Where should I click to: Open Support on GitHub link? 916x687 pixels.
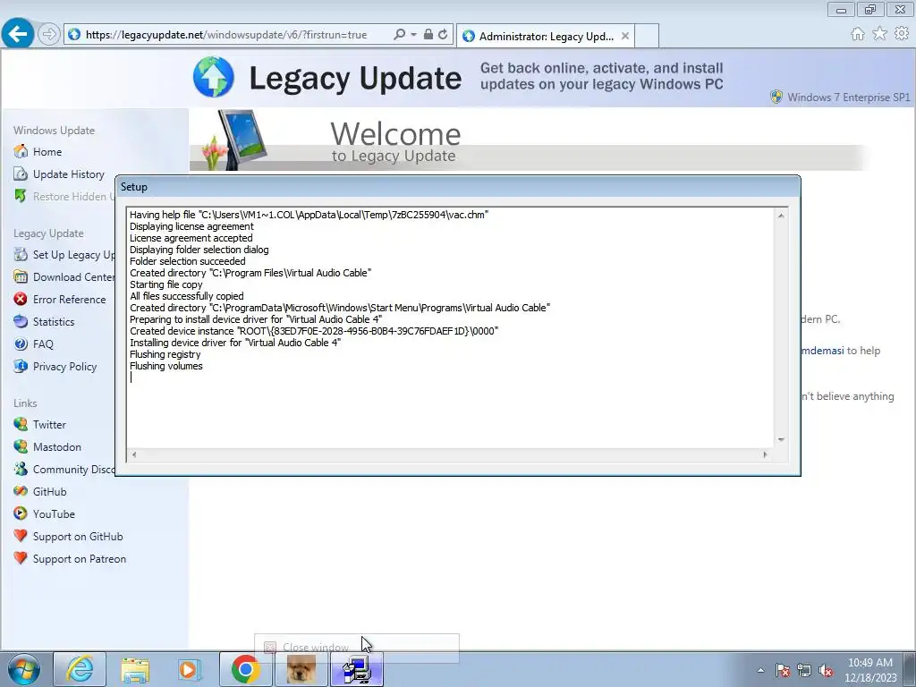[x=78, y=537]
